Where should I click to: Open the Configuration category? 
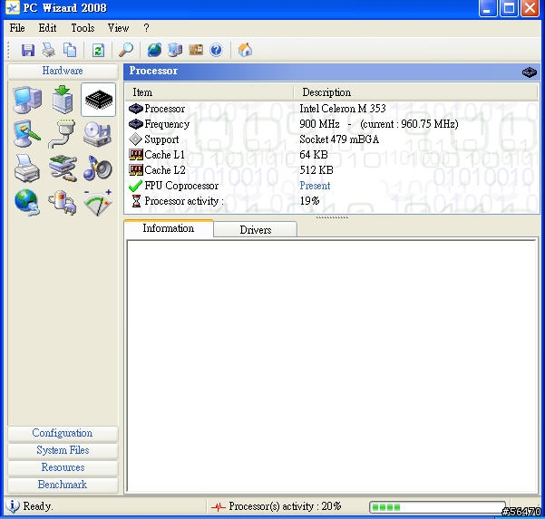click(x=63, y=433)
